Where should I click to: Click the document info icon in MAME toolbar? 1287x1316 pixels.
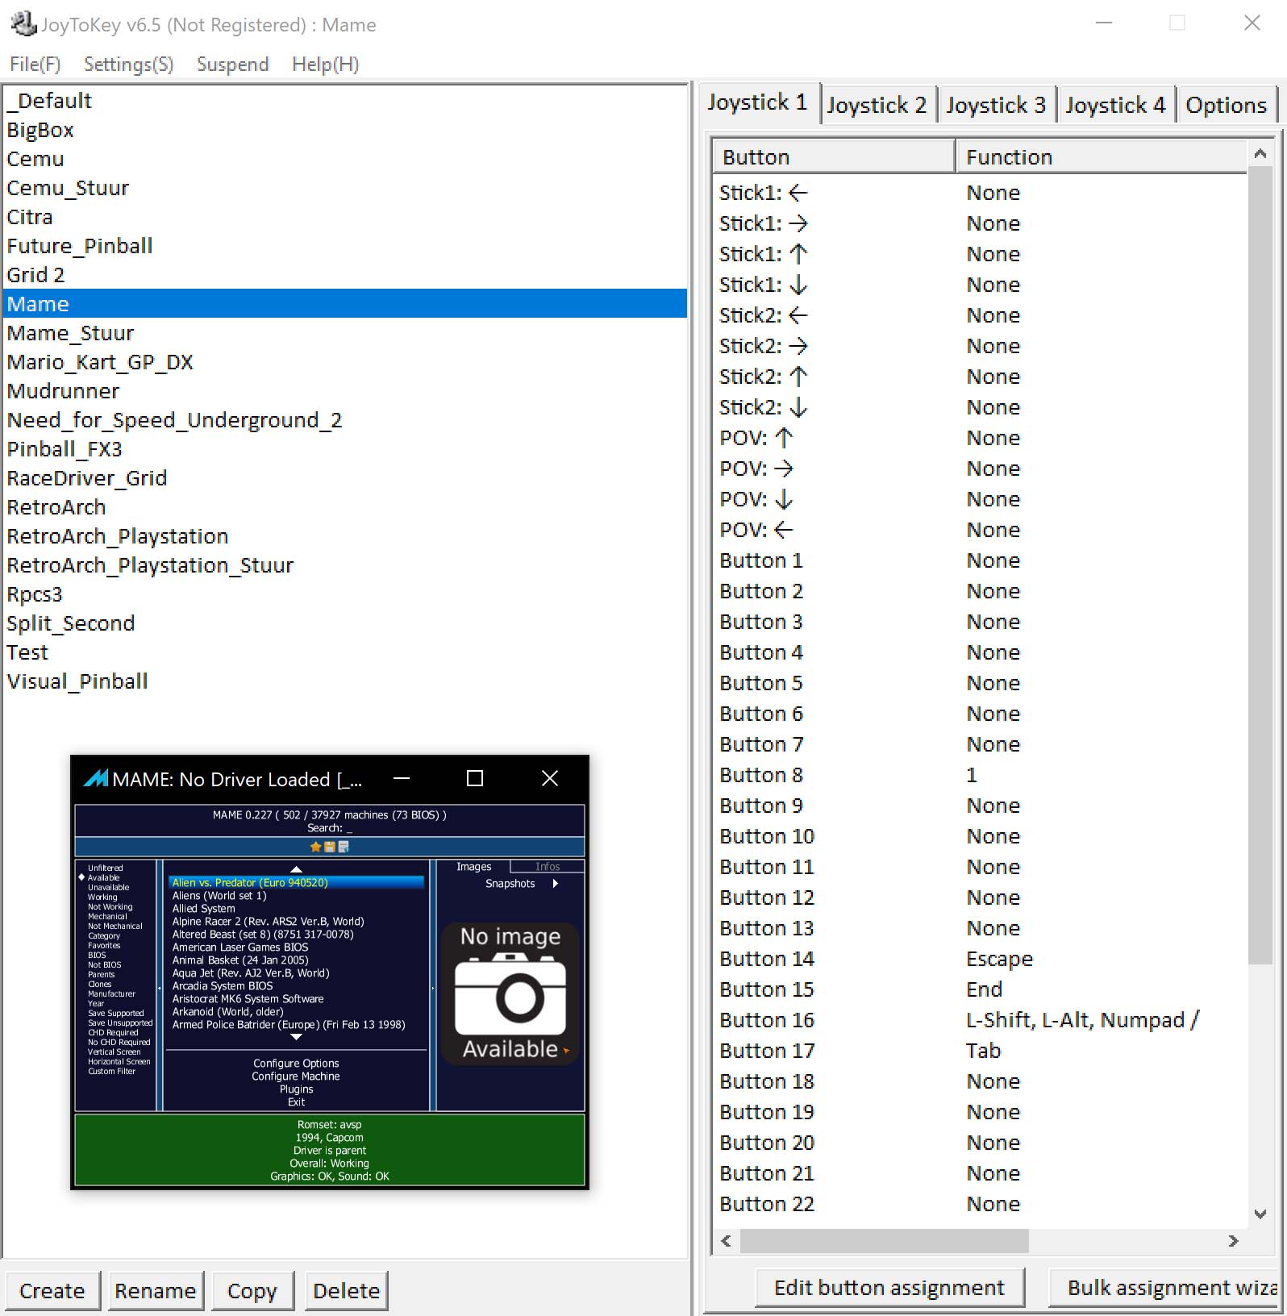coord(344,847)
